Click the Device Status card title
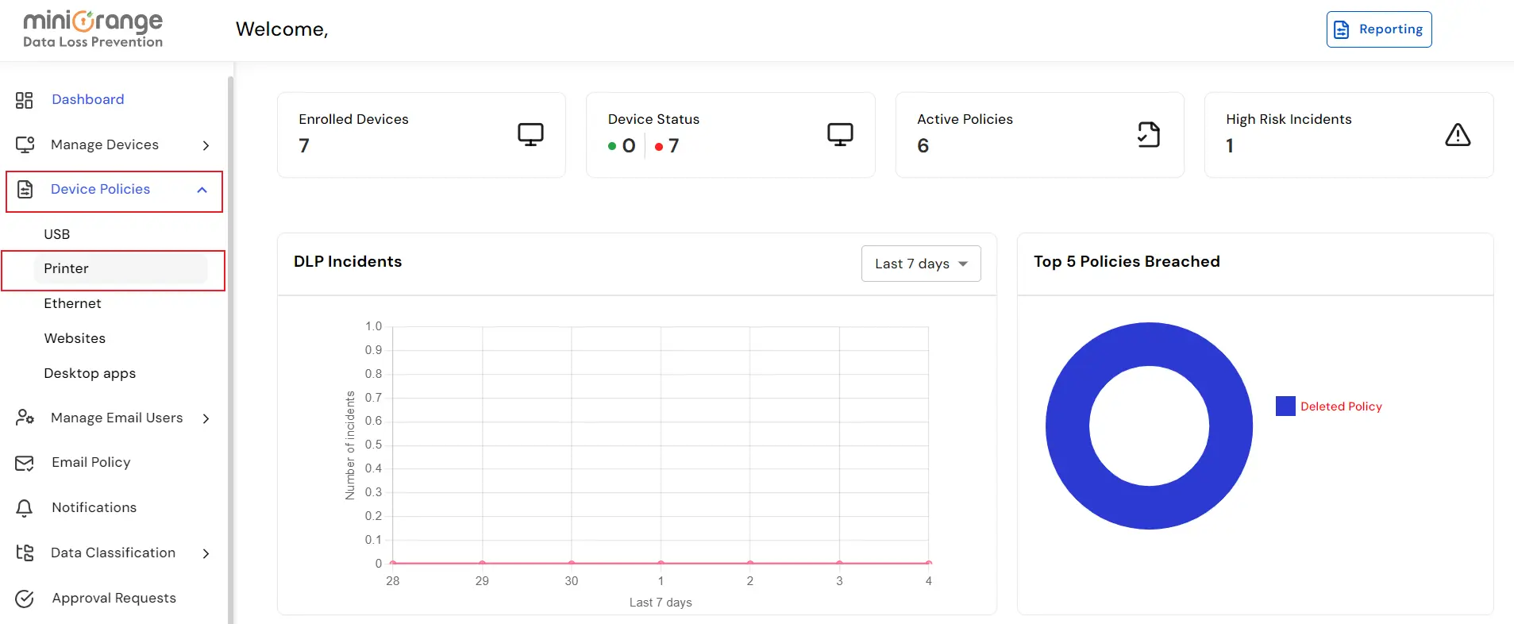The image size is (1514, 624). click(653, 119)
